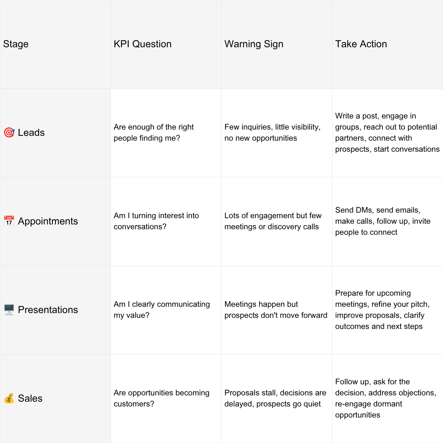This screenshot has width=443, height=443.
Task: Click the Leads stage label
Action: coord(31,133)
